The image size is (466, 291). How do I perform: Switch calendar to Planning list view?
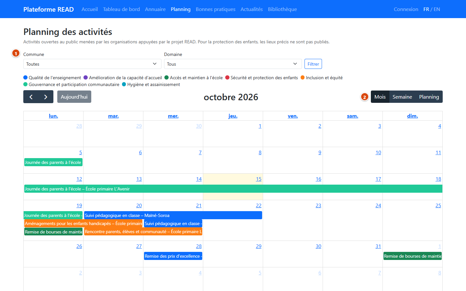coord(429,97)
